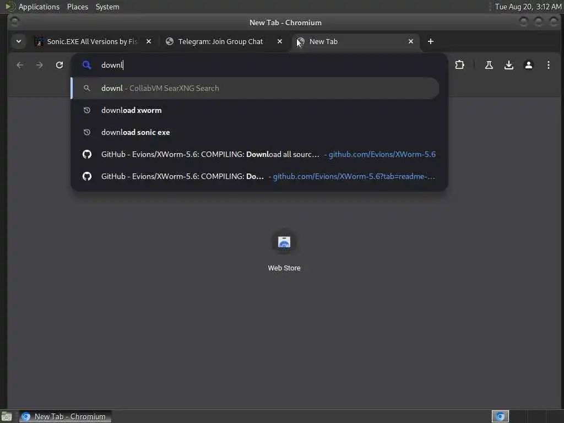Viewport: 564px width, 423px height.
Task: Choose 'download xworm' history suggestion
Action: click(256, 110)
